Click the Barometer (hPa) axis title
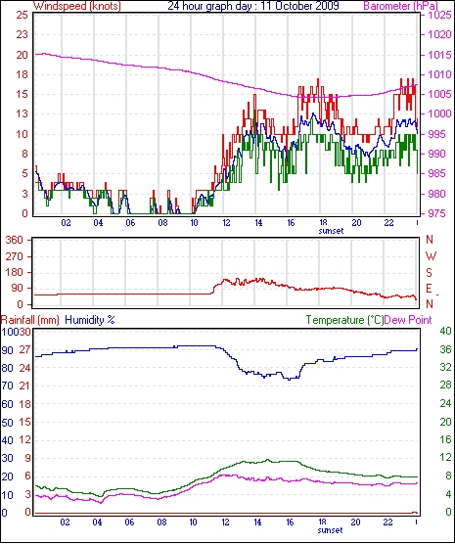 click(x=400, y=6)
